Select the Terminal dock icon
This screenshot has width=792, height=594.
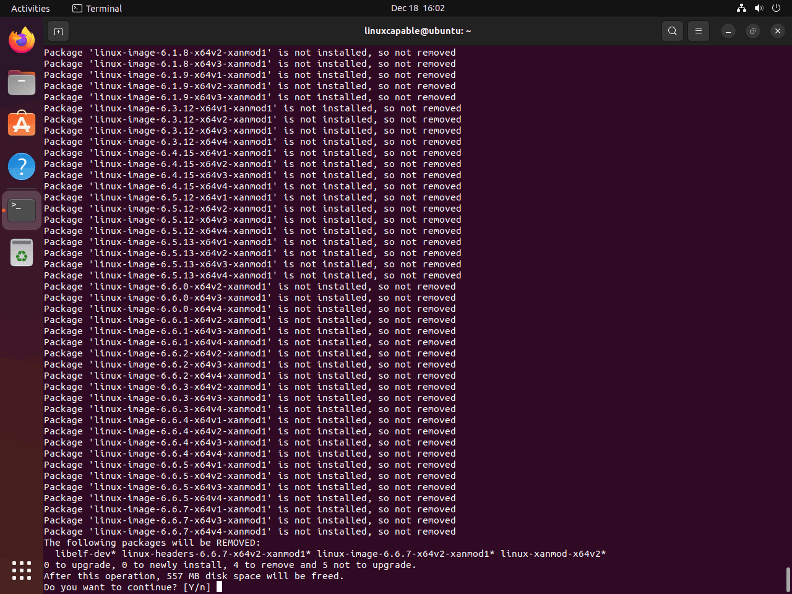22,210
